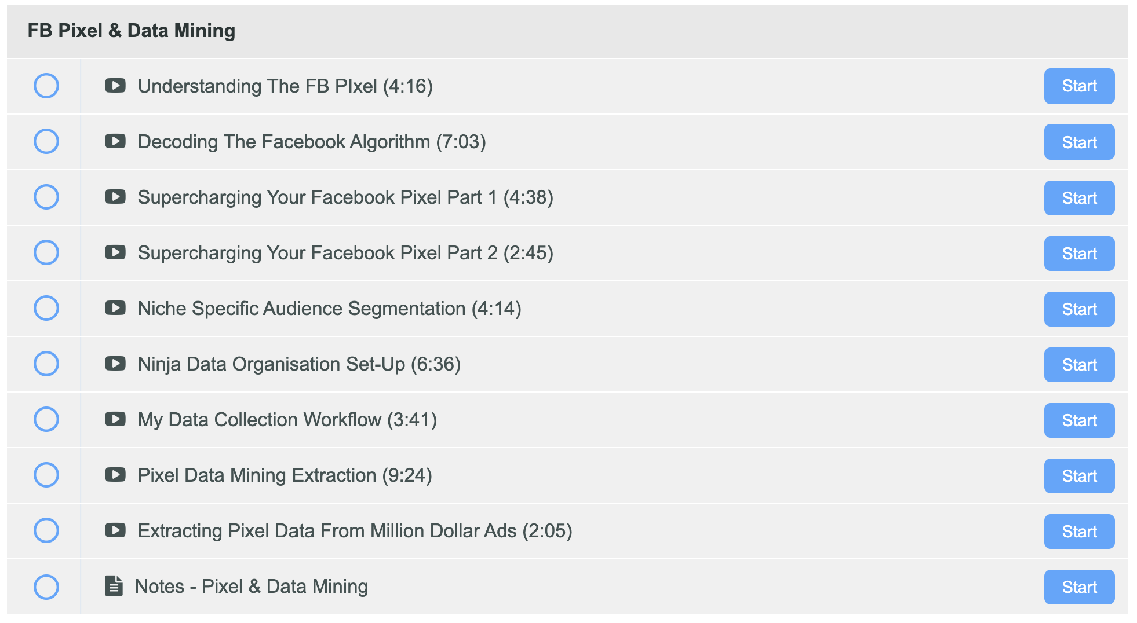This screenshot has height=623, width=1137.
Task: Mark Understanding The FB PIxel lesson circle complete
Action: coord(46,86)
